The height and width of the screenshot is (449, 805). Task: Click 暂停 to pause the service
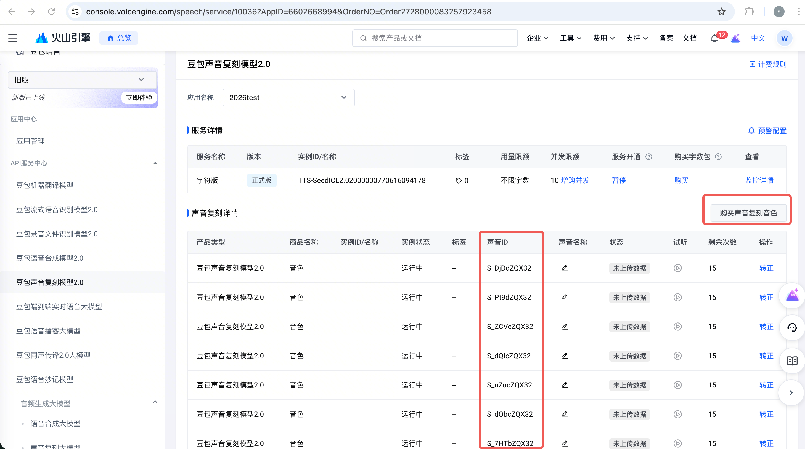click(619, 180)
